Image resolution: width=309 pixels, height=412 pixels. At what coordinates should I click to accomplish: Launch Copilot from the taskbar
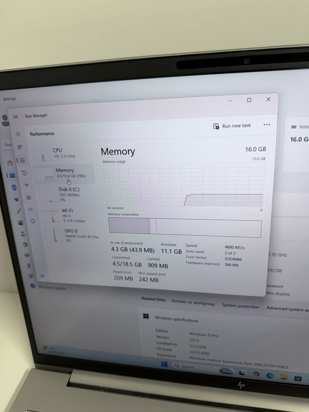click(256, 374)
